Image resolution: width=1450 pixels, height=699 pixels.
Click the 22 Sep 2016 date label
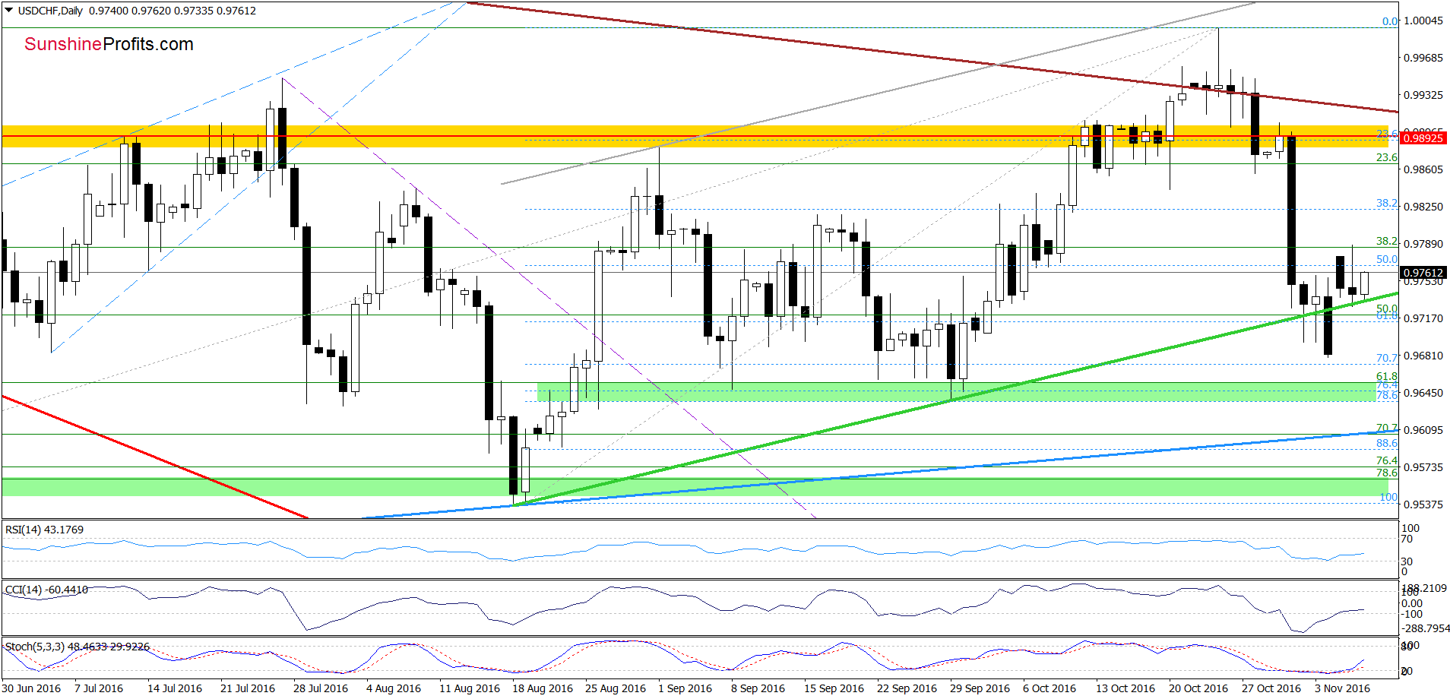click(x=907, y=688)
